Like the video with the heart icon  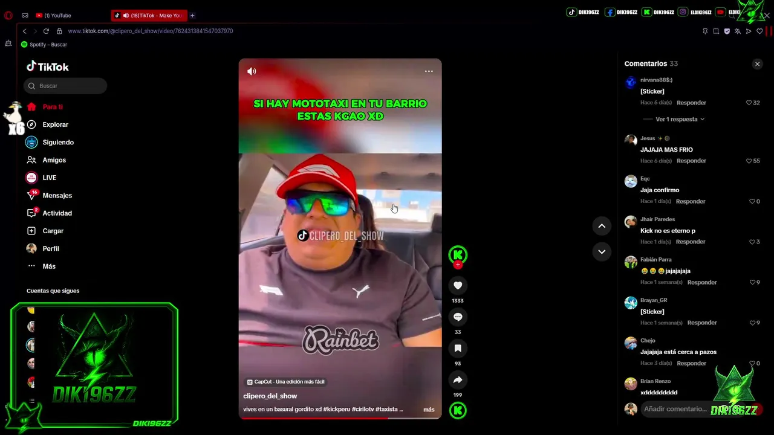(x=458, y=285)
